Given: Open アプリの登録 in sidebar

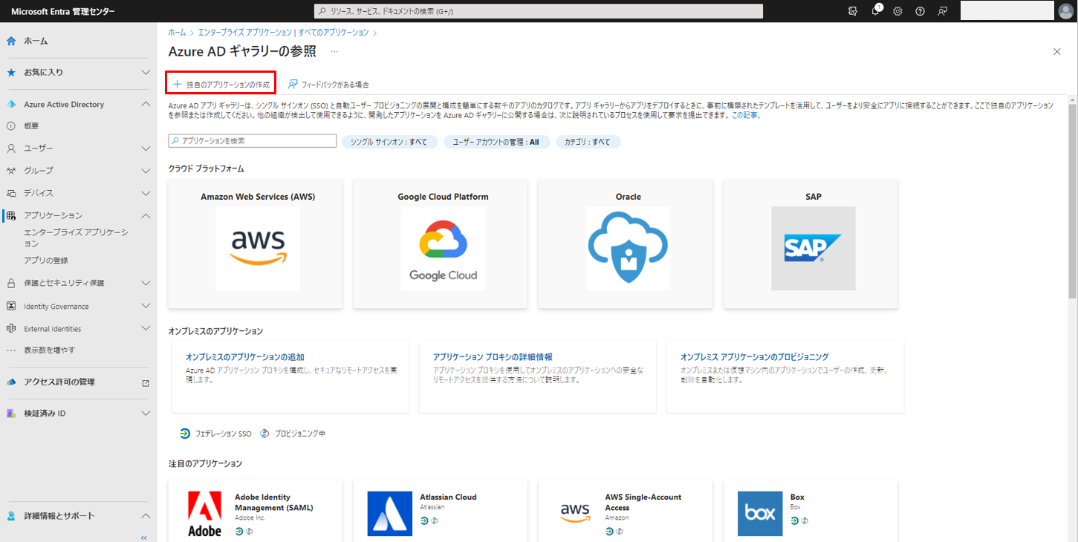Looking at the screenshot, I should 46,261.
